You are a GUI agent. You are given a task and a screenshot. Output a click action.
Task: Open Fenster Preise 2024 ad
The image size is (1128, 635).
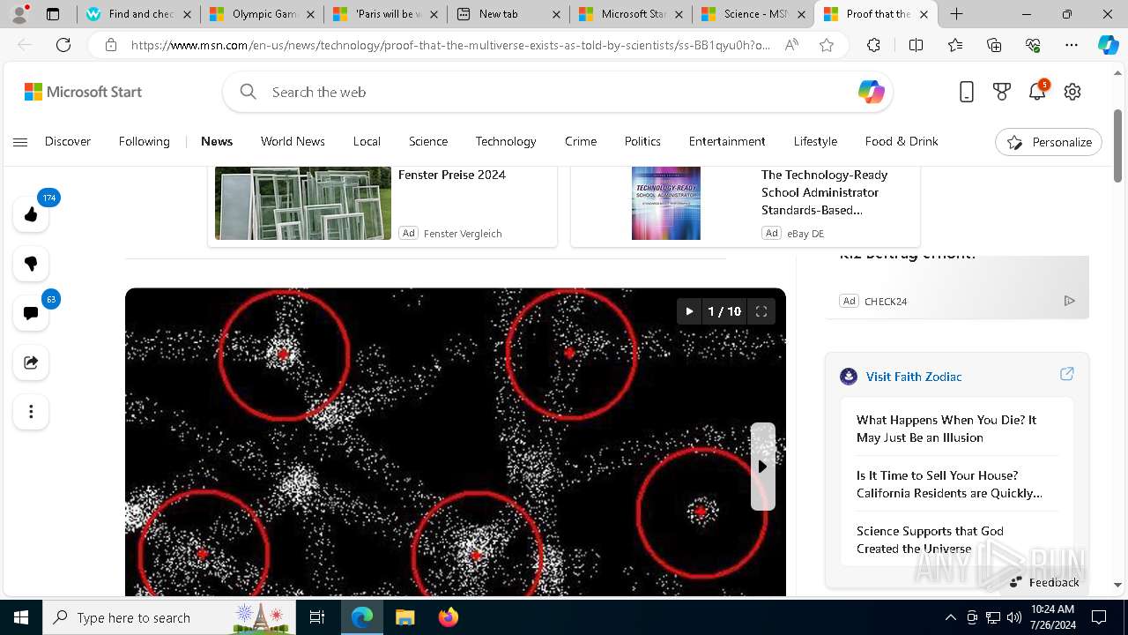452,175
